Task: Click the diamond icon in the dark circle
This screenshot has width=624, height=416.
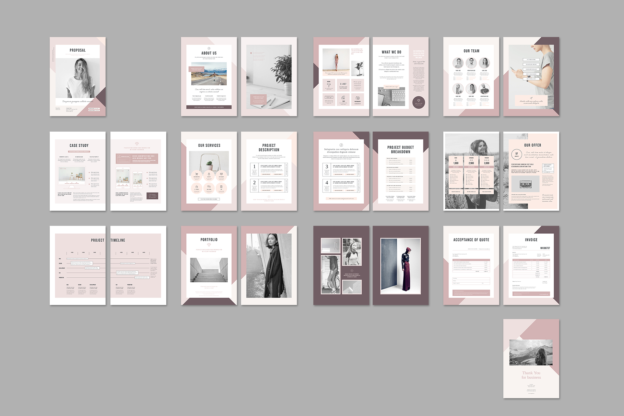Action: (418, 101)
